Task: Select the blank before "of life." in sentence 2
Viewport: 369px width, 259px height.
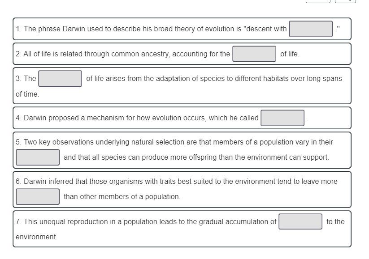Action: [254, 54]
